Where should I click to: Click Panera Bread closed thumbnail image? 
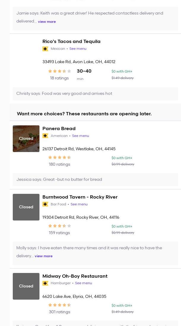[26, 139]
